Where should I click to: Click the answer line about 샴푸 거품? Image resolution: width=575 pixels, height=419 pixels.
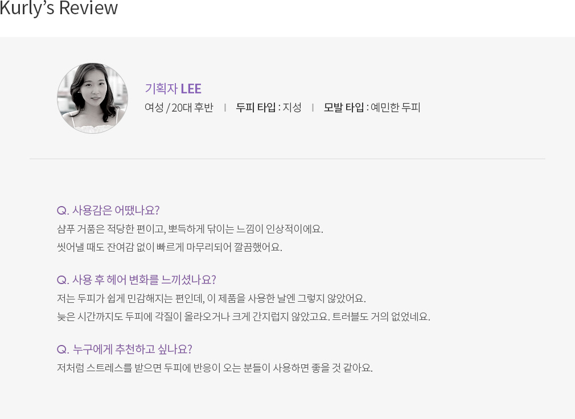pos(190,229)
